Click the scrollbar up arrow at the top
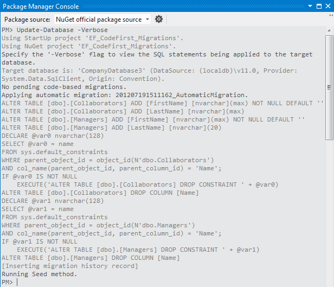 click(x=329, y=30)
